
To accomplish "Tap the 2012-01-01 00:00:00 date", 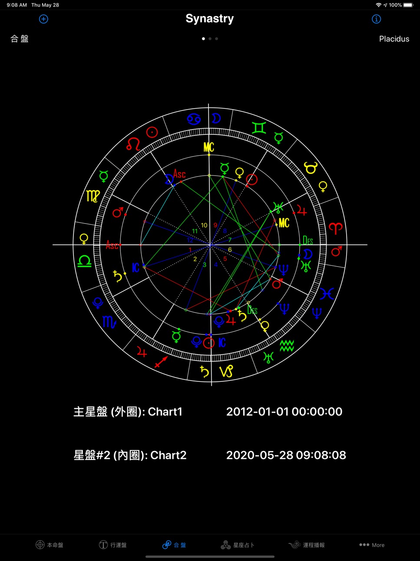I will (x=284, y=411).
